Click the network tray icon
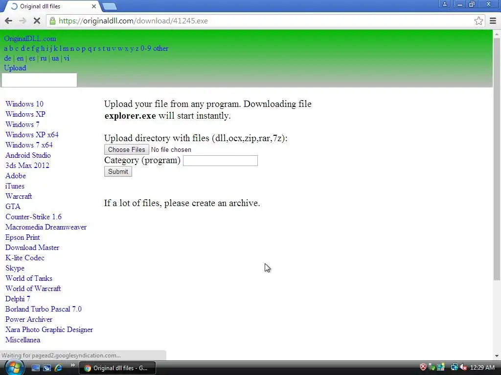The width and height of the screenshot is (501, 375). point(454,367)
